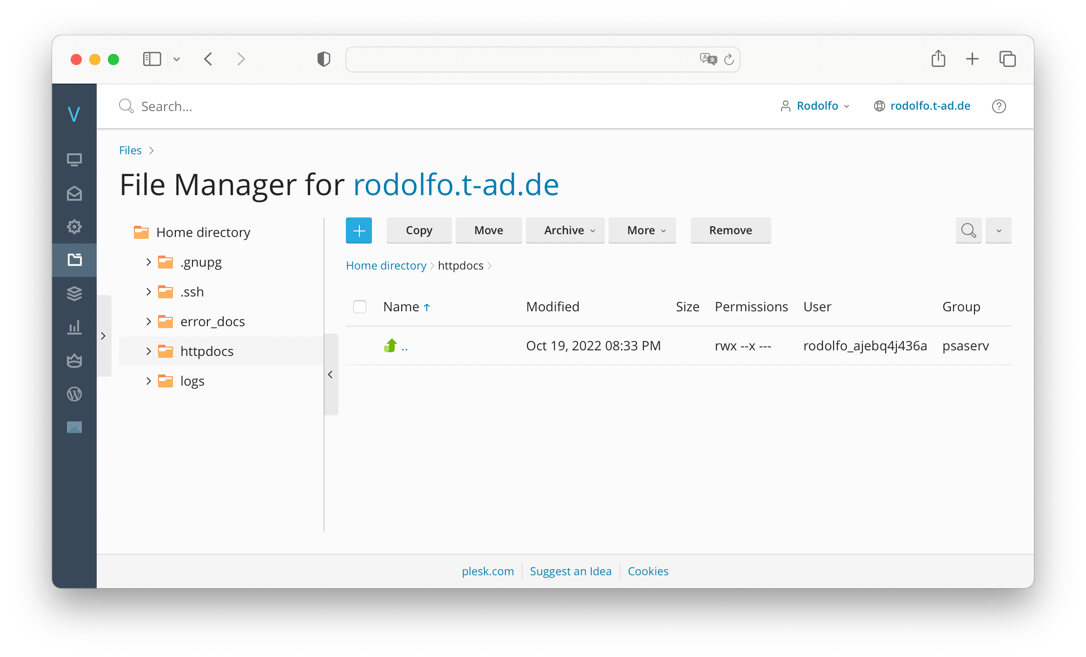Open the search options dropdown arrow
The width and height of the screenshot is (1086, 657).
point(999,230)
